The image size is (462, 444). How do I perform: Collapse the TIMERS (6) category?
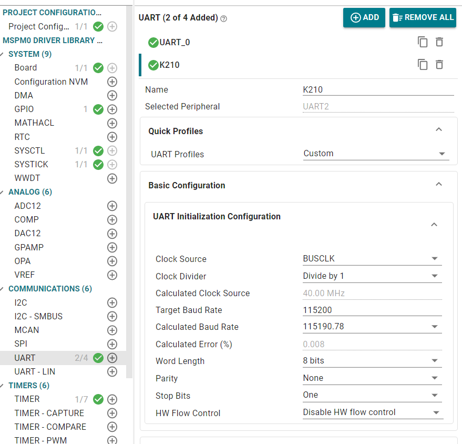click(2, 386)
